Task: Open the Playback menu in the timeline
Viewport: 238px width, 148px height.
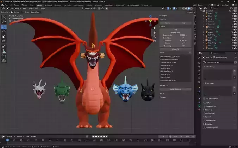Action: coord(11,137)
